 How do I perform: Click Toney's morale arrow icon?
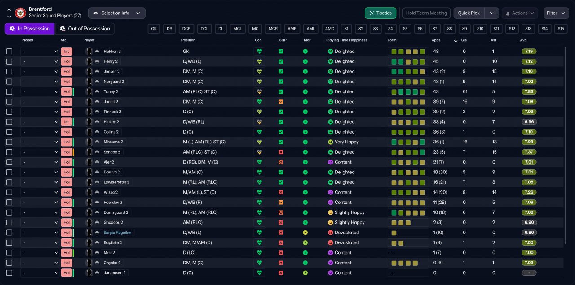click(305, 92)
